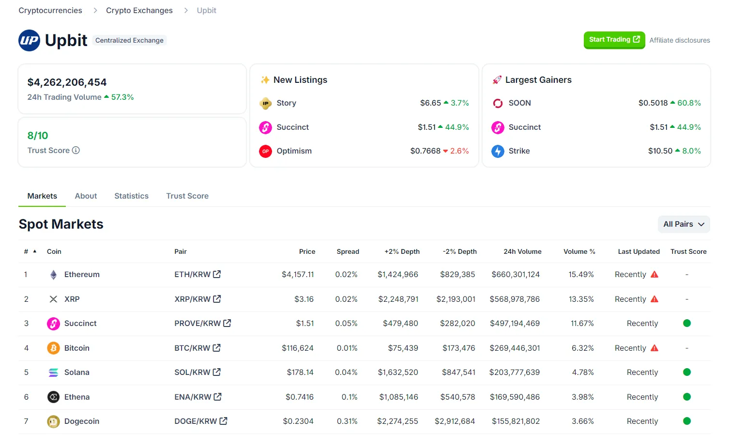Click the XRP coin icon in table
This screenshot has width=730, height=435.
[x=53, y=299]
